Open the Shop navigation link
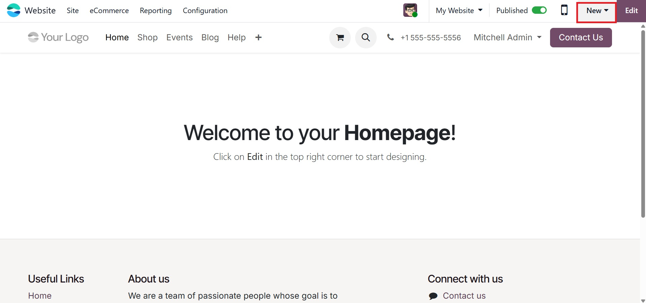 [x=147, y=38]
